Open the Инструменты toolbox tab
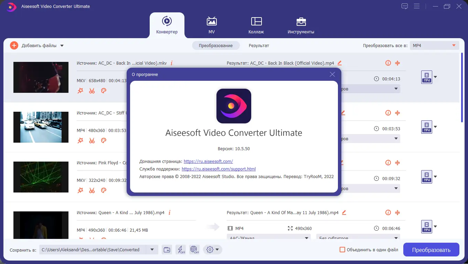The image size is (468, 264). 301,25
